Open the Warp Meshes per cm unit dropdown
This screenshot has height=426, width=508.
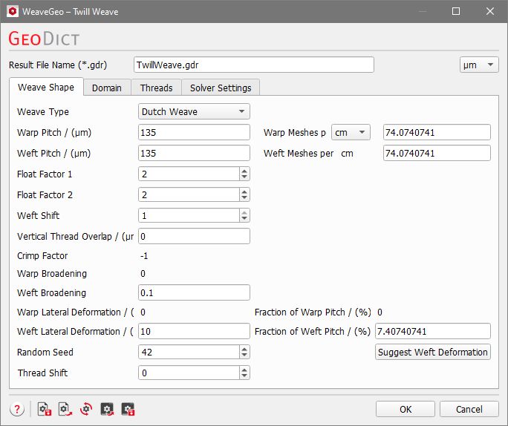point(351,132)
